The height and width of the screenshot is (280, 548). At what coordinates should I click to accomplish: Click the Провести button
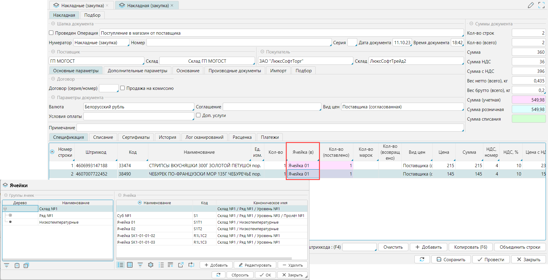point(491,259)
